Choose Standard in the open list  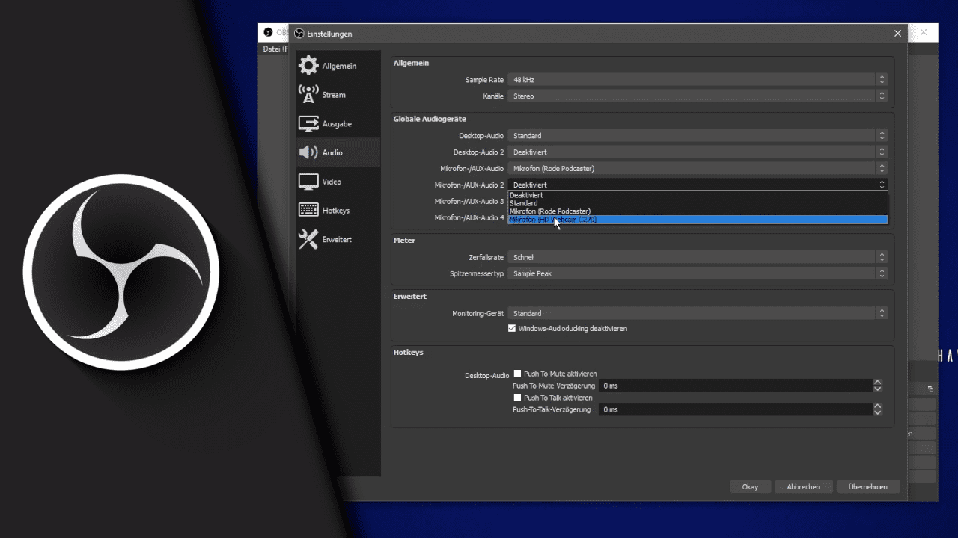[x=698, y=203]
